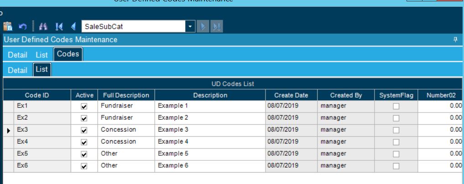Screen dimensions: 464x184
Task: Click the binoculars Search icon
Action: click(43, 26)
